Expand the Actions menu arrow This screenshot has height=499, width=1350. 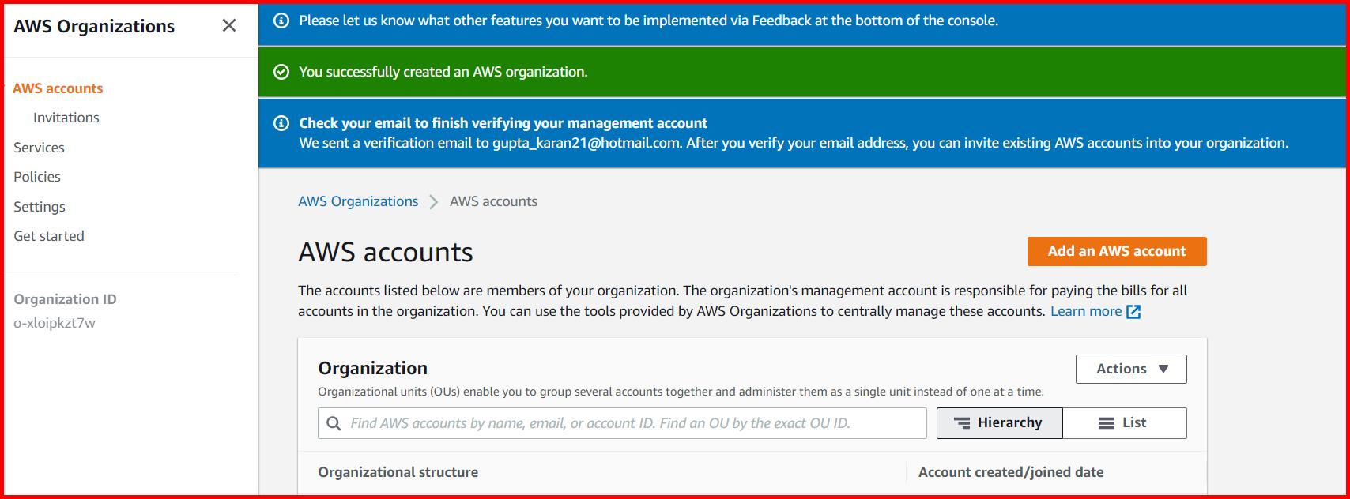[x=1163, y=368]
